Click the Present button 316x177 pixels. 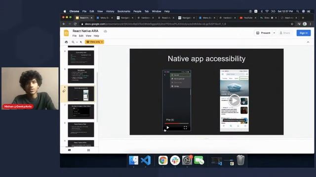pos(263,33)
